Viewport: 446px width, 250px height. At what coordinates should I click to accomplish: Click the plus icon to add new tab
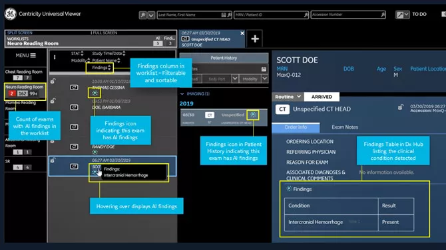pos(255,39)
